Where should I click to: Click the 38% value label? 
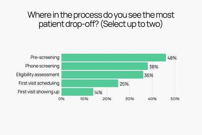[x=154, y=67]
